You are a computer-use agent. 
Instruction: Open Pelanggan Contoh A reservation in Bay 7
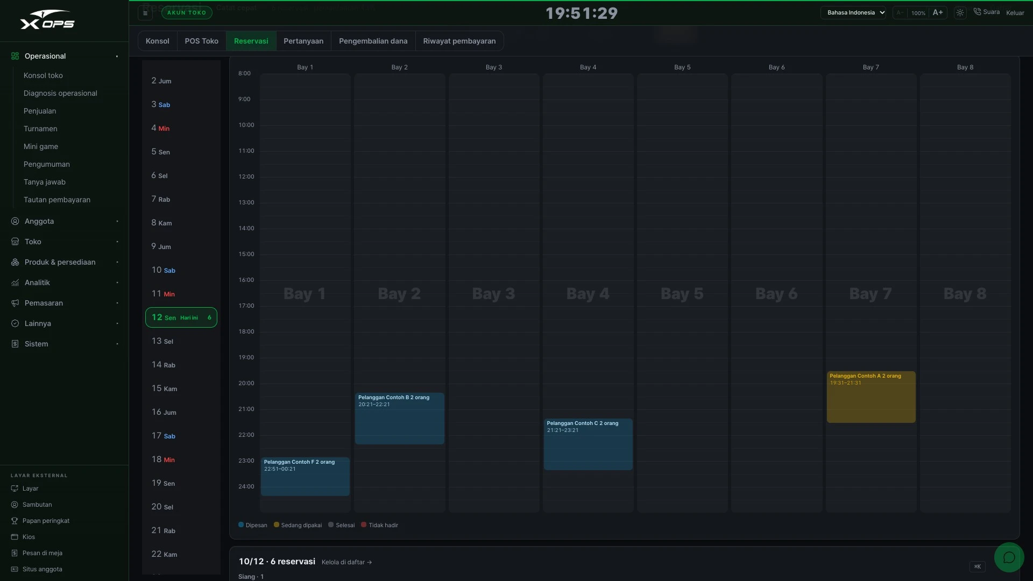tap(871, 397)
